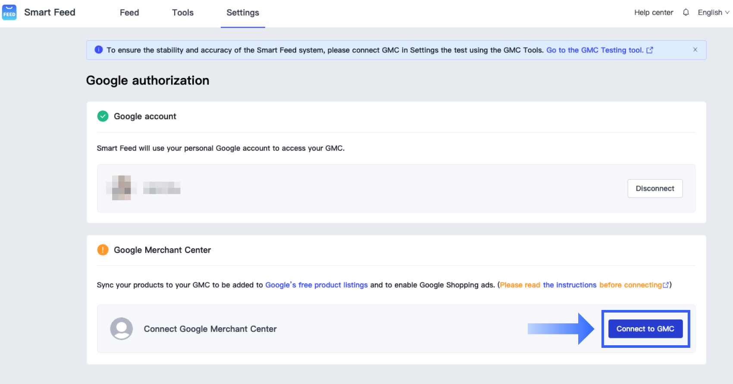
Task: Click the Smart Feed title text
Action: pyautogui.click(x=50, y=12)
